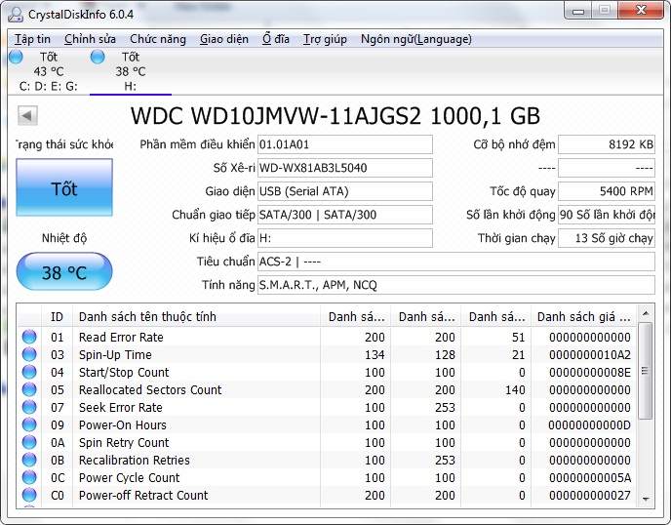The image size is (671, 525).
Task: Select the Spin Retry Count row text
Action: [x=124, y=443]
